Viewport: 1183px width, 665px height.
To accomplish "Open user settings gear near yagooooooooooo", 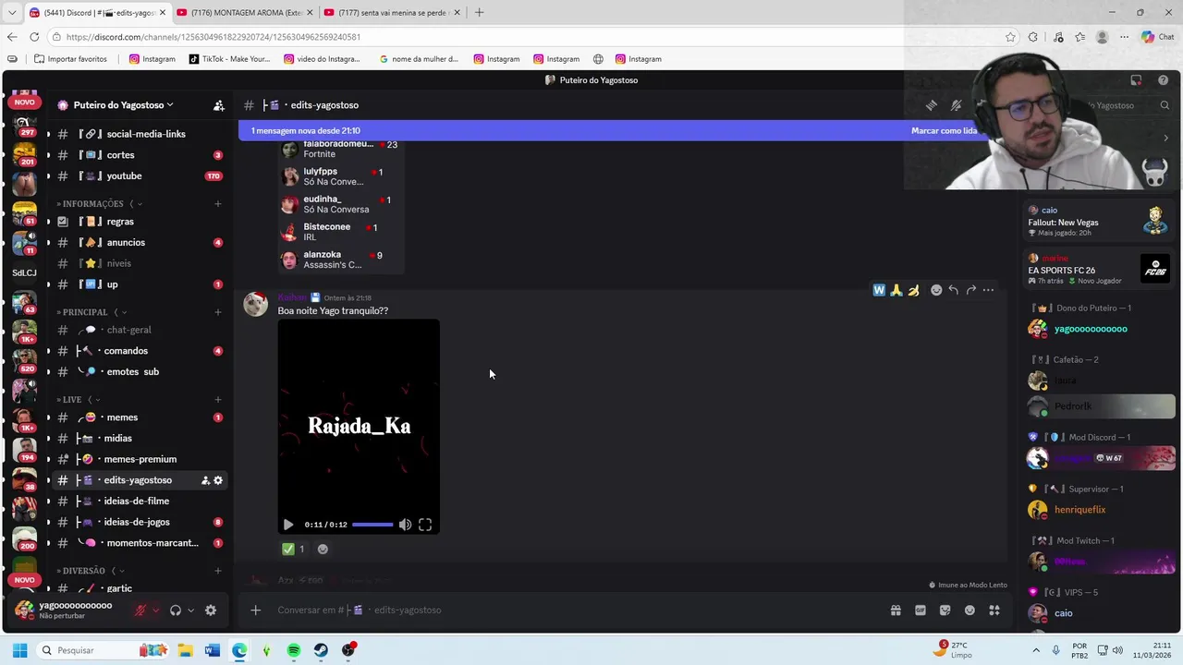I will (x=211, y=611).
